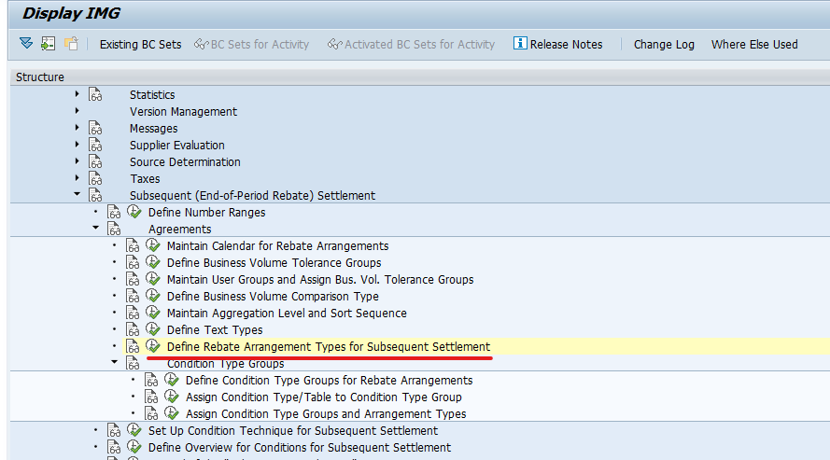
Task: Click execute icon for Set Up Condition Technique
Action: click(x=134, y=430)
